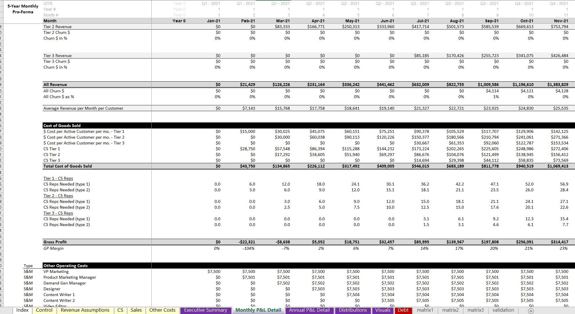The height and width of the screenshot is (314, 575).
Task: Click the Product Marketing Manager label
Action: pyautogui.click(x=70, y=277)
